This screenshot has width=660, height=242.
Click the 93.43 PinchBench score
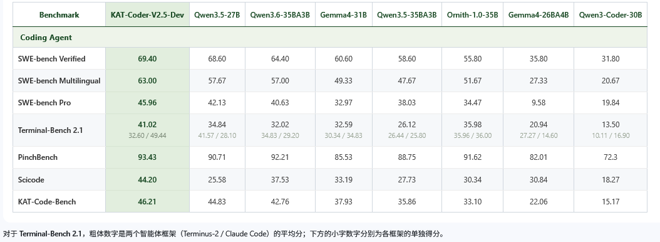pyautogui.click(x=147, y=157)
